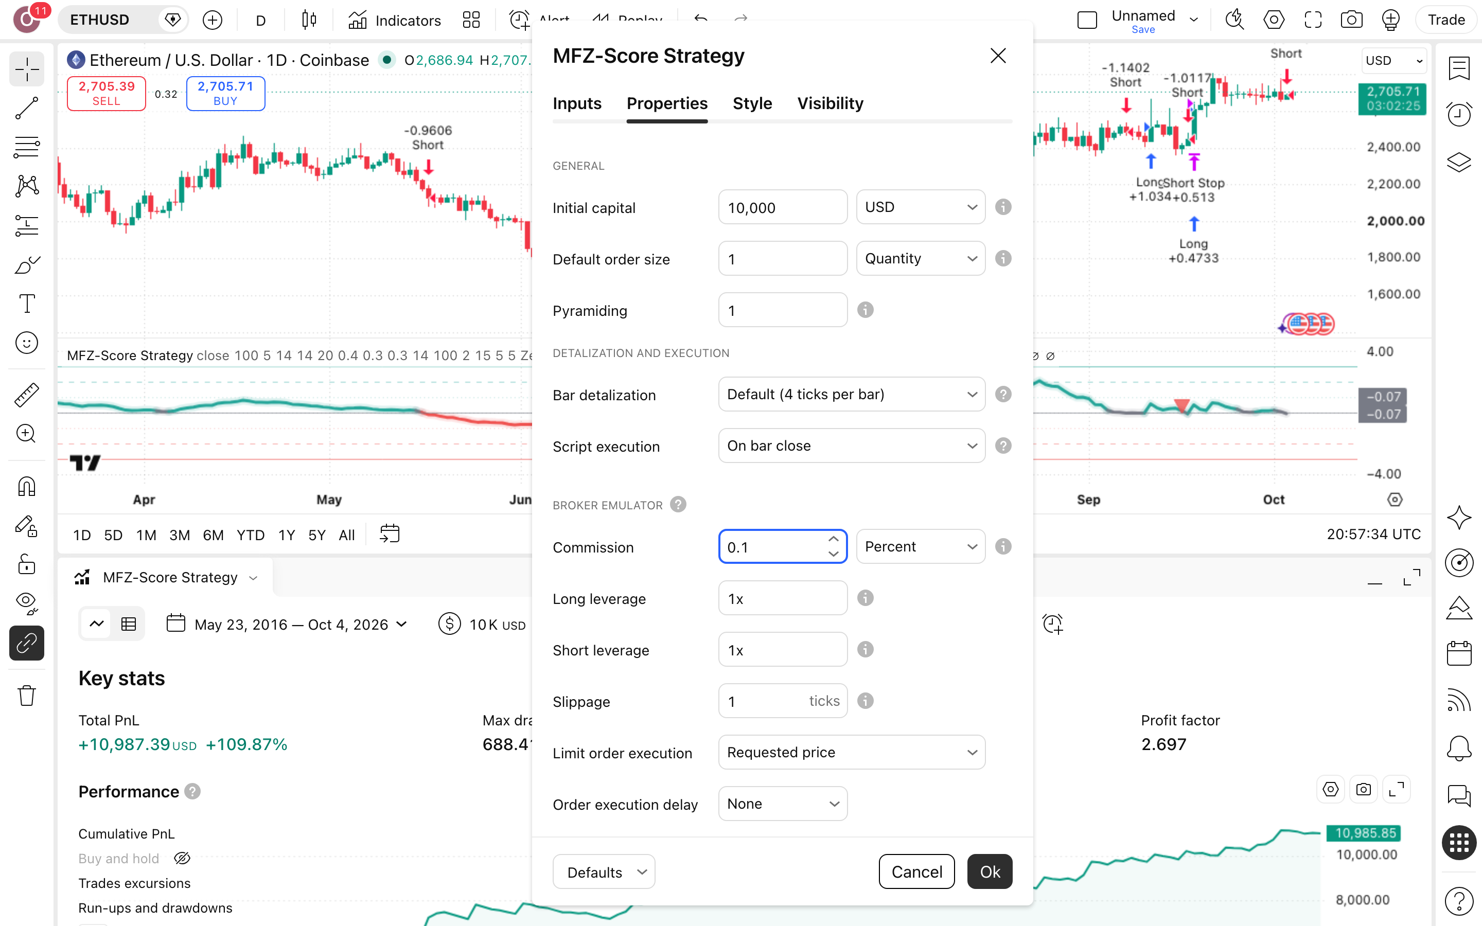Select the 6M time range

pyautogui.click(x=213, y=535)
